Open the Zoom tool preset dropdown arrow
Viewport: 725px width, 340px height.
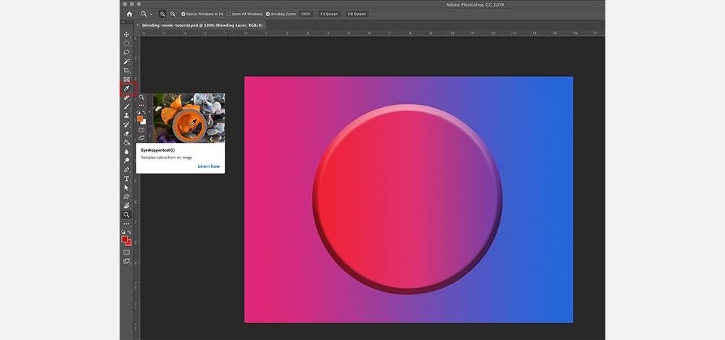pyautogui.click(x=151, y=14)
